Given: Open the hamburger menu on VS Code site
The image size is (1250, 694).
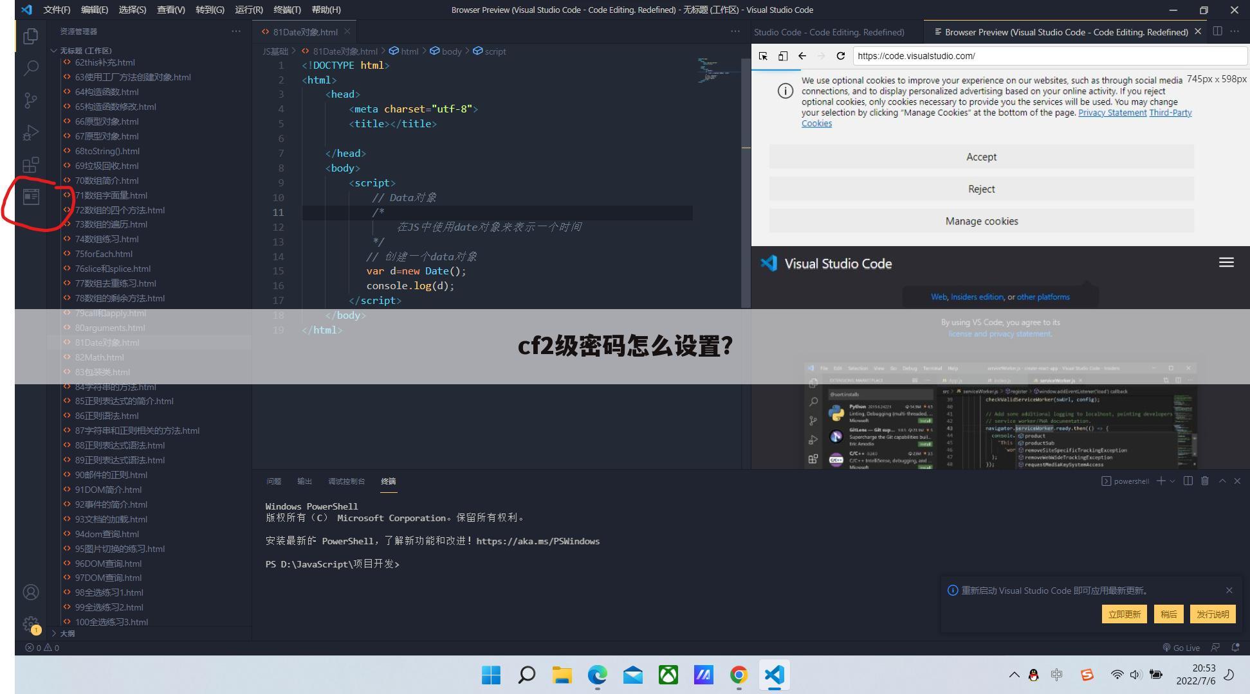Looking at the screenshot, I should 1226,262.
